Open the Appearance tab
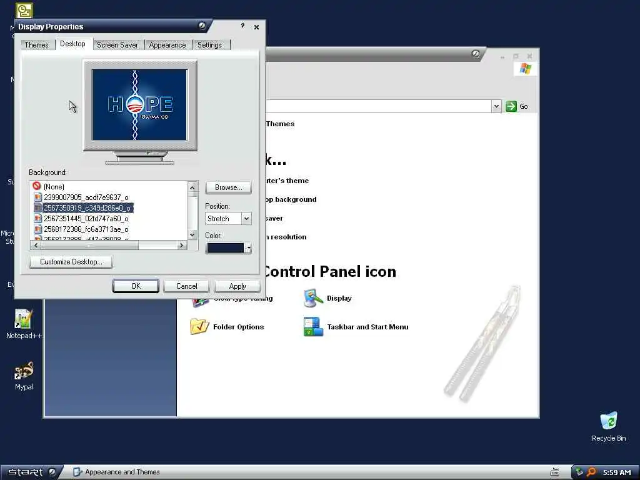Image resolution: width=640 pixels, height=480 pixels. tap(167, 45)
